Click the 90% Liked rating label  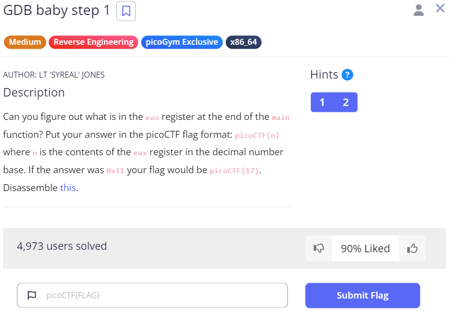click(365, 248)
